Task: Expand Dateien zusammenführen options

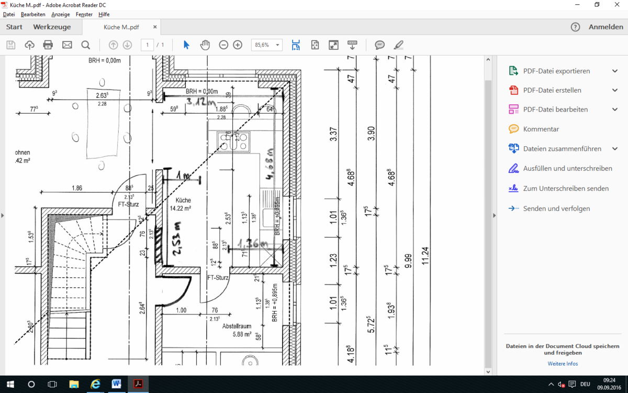Action: coord(615,149)
